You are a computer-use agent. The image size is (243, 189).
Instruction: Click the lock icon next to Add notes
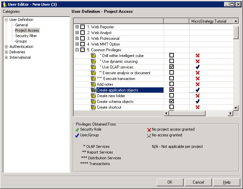[93, 84]
